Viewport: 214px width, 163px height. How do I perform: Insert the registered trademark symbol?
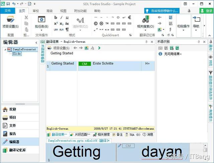(101, 23)
